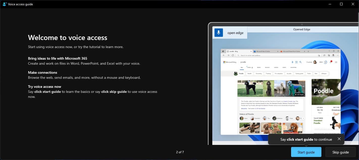Close the Voice access guide window

point(353,4)
